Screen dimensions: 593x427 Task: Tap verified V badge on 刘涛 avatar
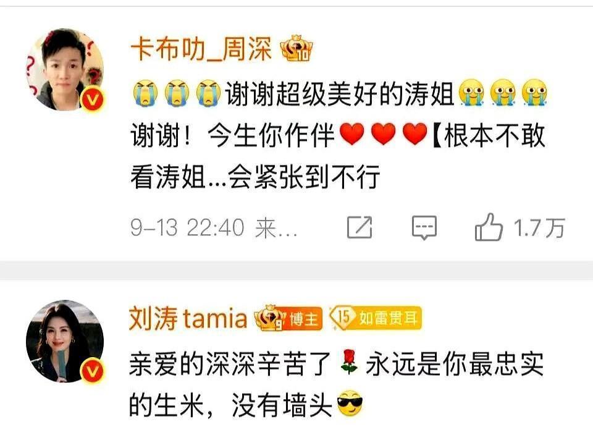93,371
